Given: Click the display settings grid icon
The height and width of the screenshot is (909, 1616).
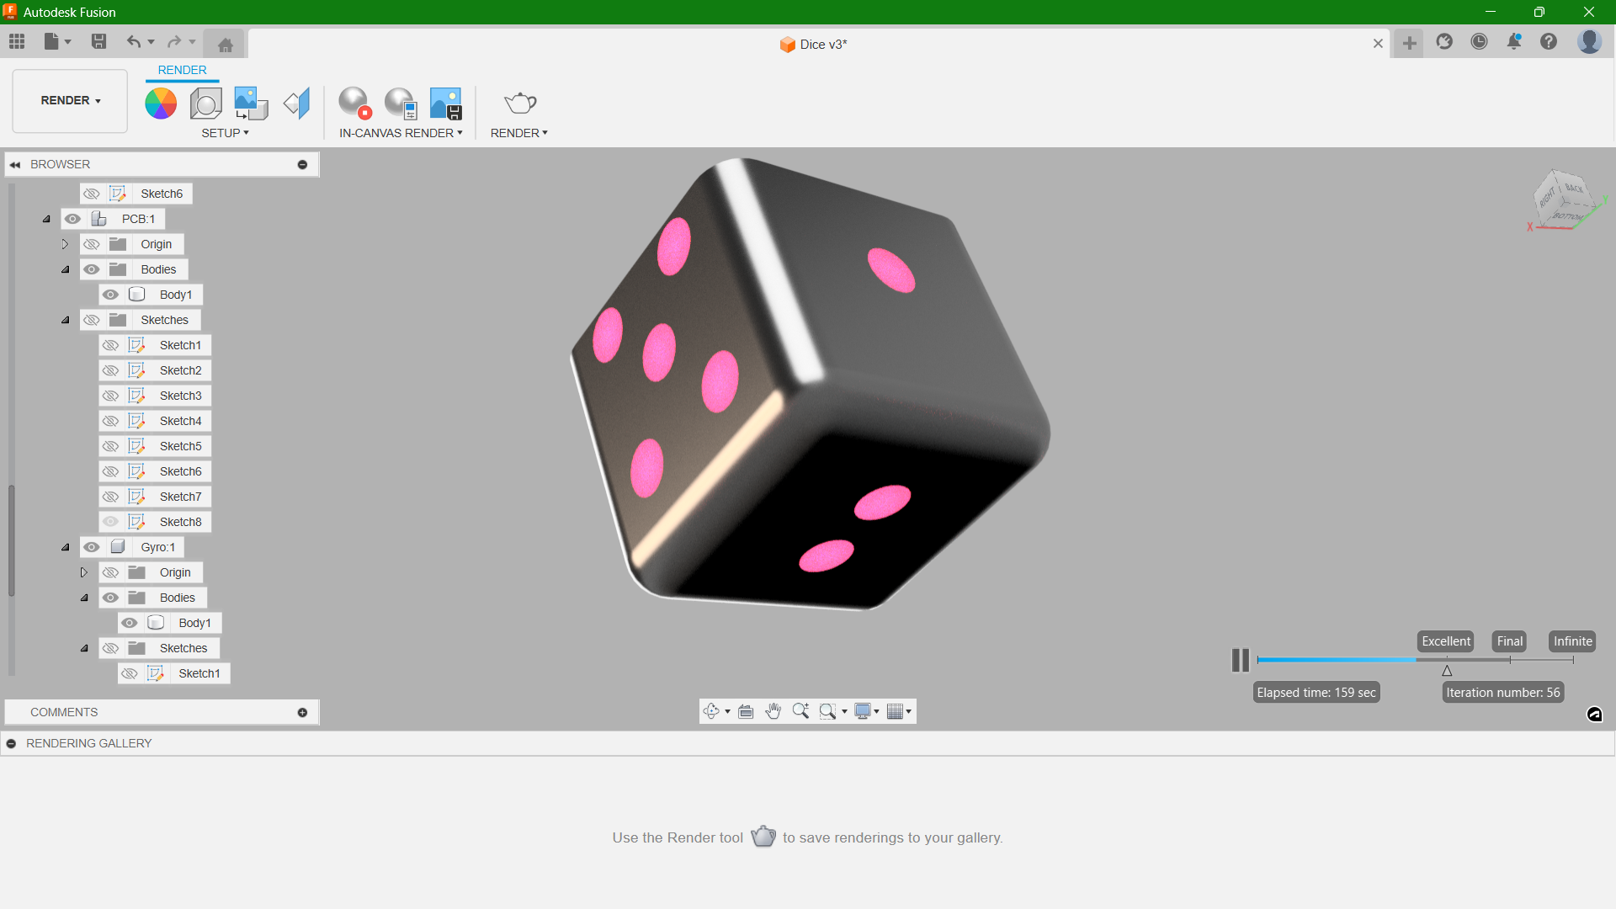Looking at the screenshot, I should coord(896,711).
